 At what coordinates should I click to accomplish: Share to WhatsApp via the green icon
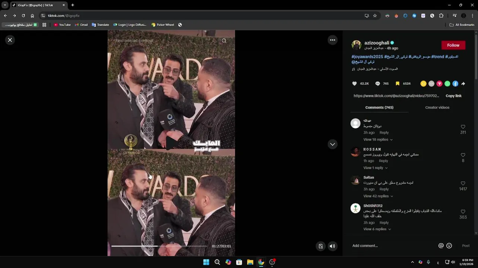click(447, 84)
